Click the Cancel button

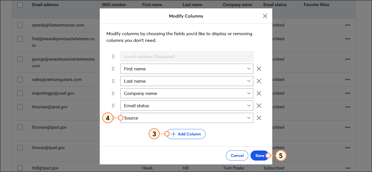point(237,156)
